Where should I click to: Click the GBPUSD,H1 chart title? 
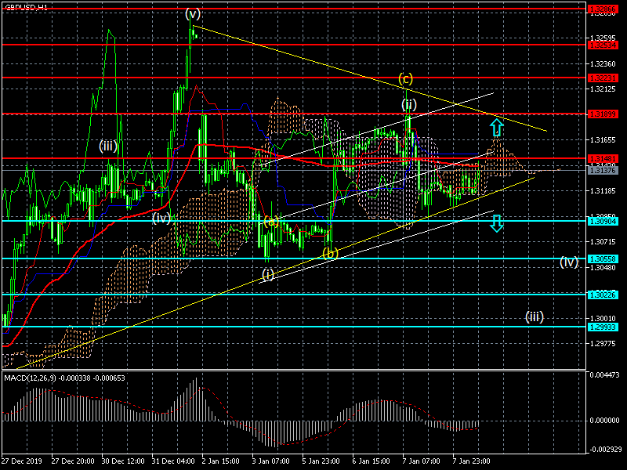coord(25,6)
